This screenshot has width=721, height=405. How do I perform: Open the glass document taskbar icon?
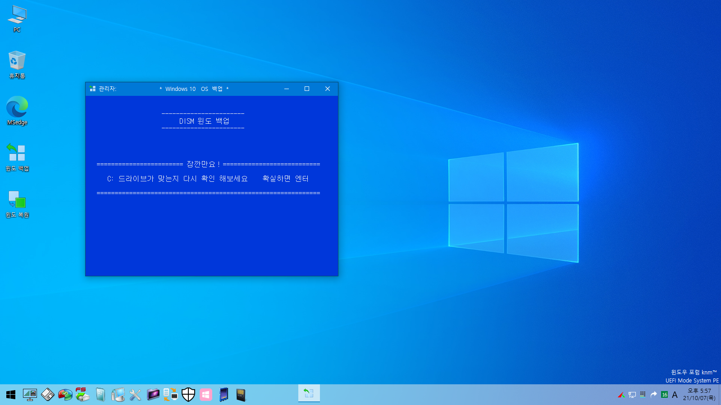[100, 395]
